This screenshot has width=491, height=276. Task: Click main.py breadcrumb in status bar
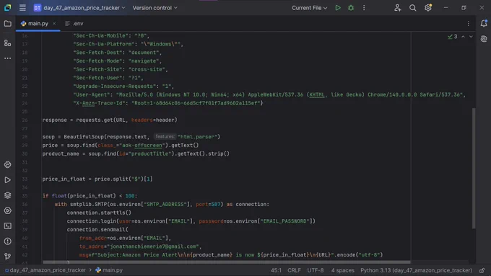[x=109, y=270]
